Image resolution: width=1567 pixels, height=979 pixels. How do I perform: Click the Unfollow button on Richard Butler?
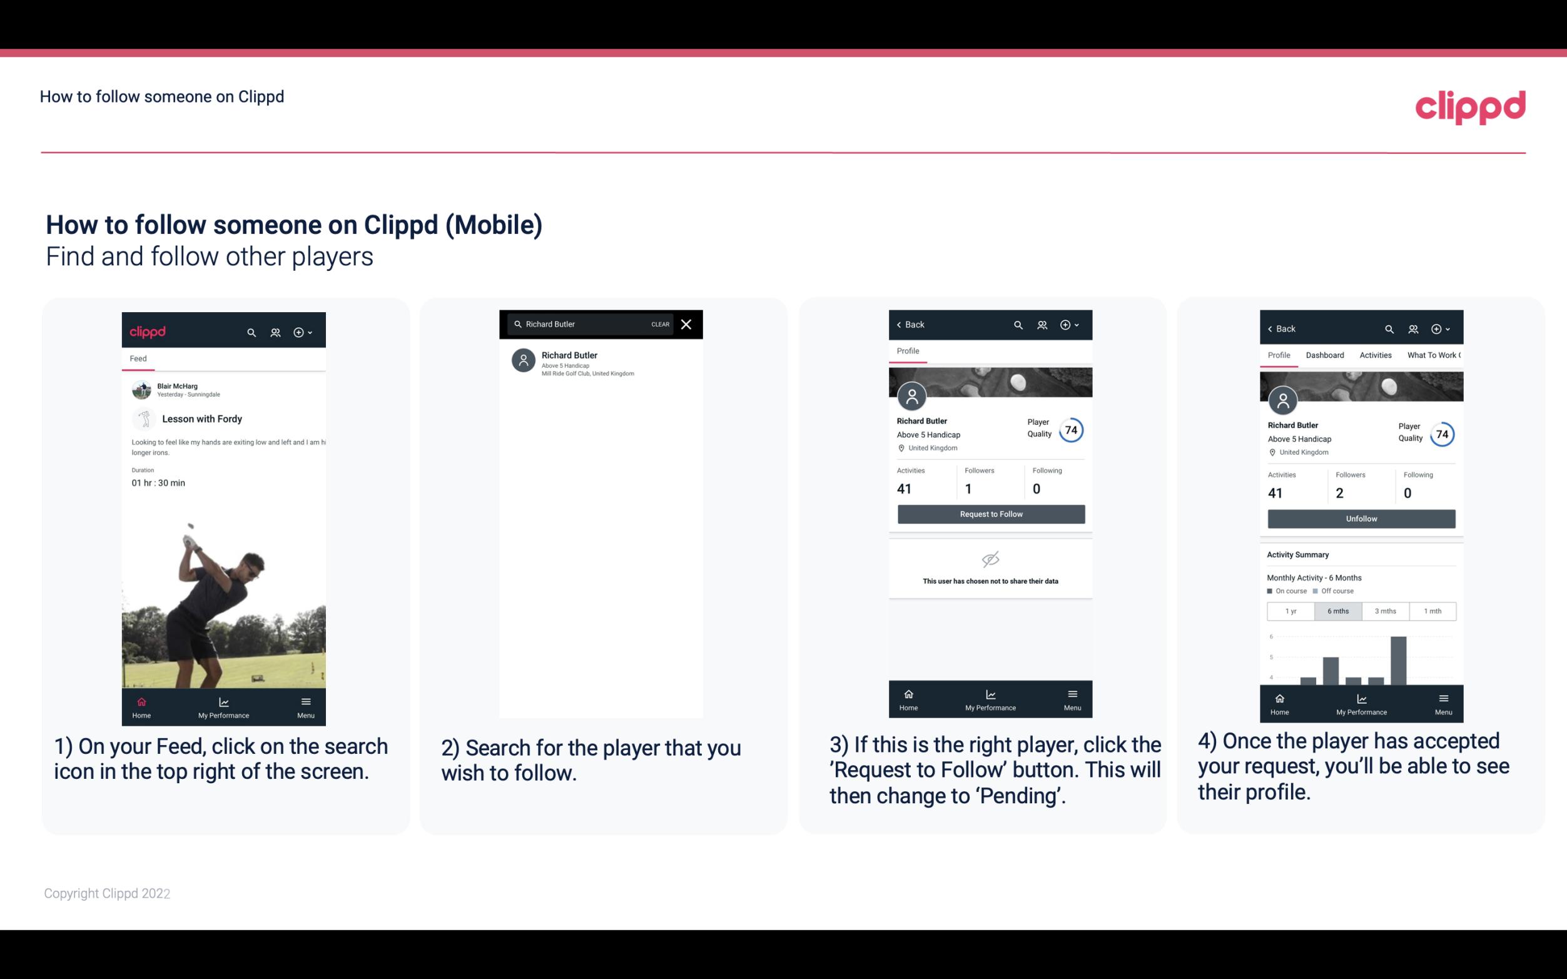click(1359, 519)
